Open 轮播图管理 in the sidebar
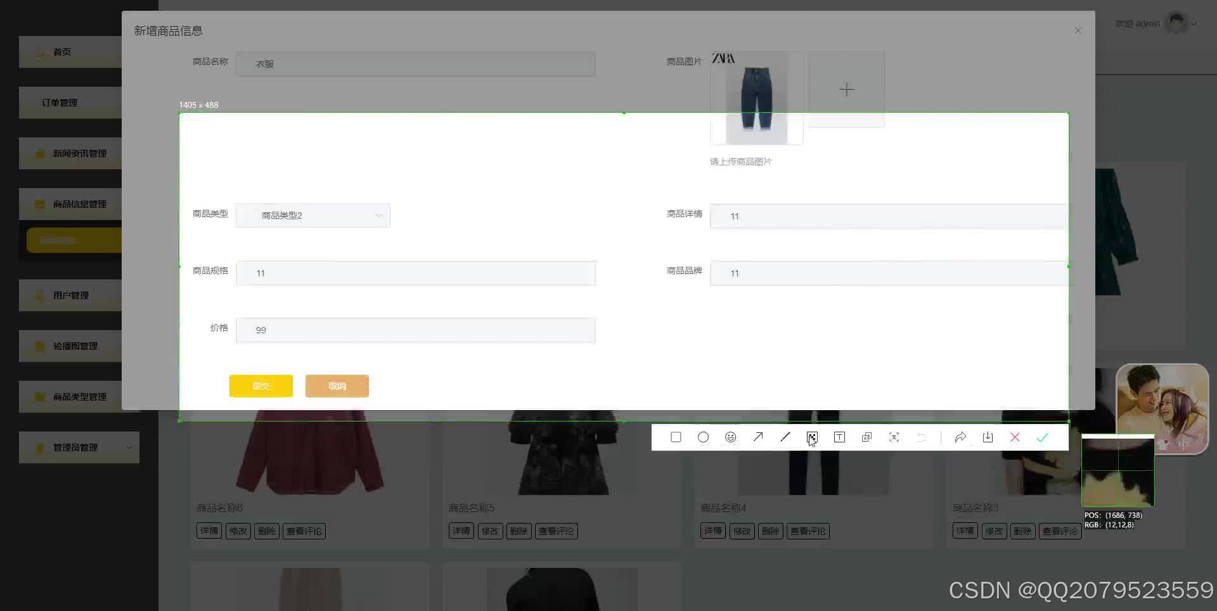Viewport: 1217px width, 611px height. click(70, 346)
